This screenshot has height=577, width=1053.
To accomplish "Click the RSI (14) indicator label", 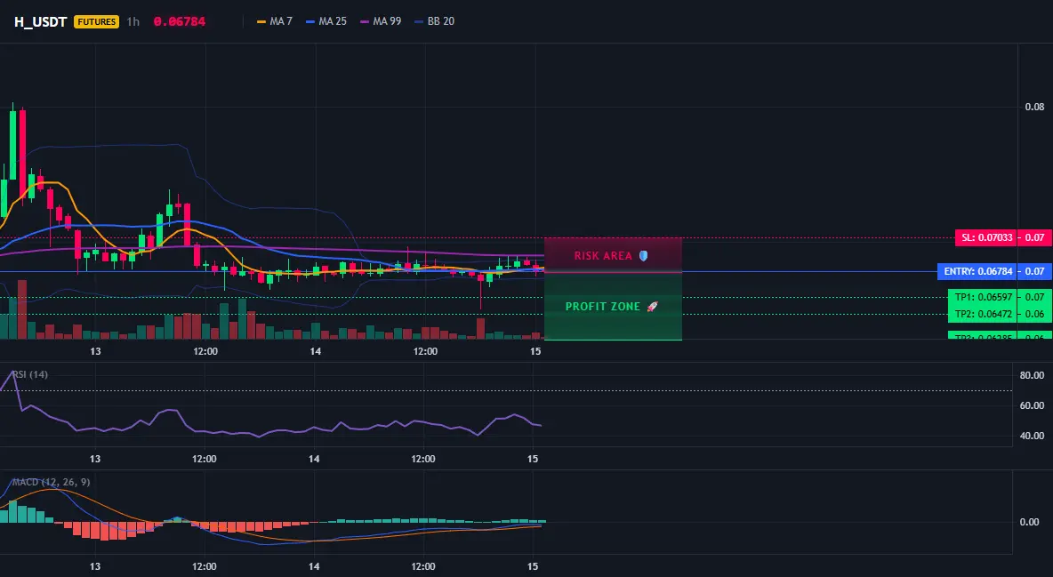I will 30,374.
